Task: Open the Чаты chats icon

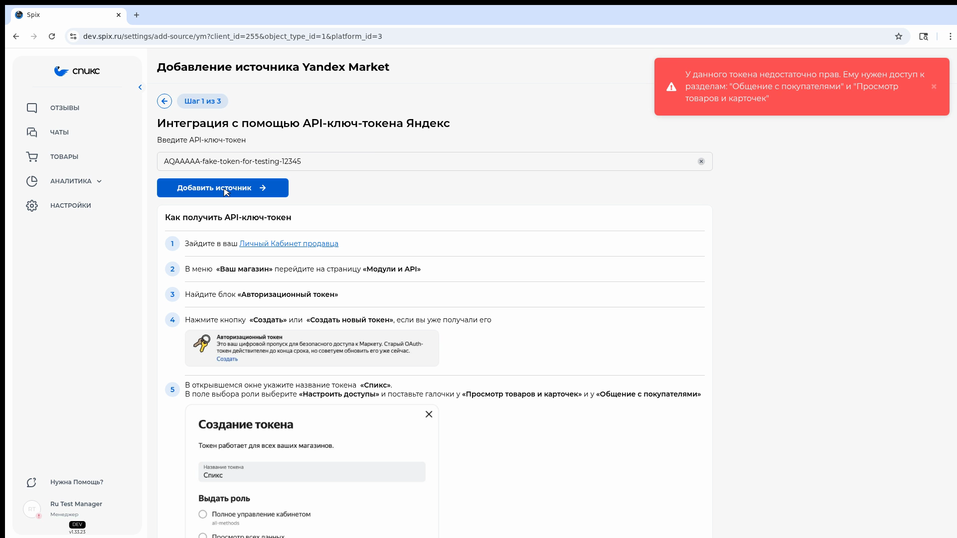Action: click(x=32, y=133)
